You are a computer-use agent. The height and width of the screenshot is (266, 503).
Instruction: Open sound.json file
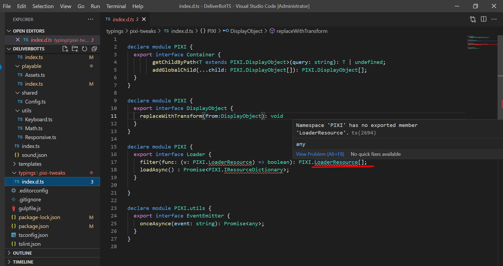[34, 155]
